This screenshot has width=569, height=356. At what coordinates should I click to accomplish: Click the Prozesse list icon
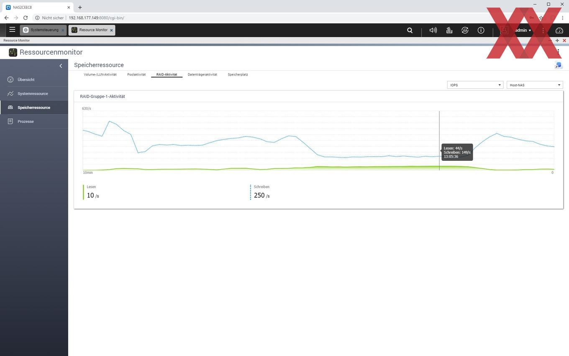coord(10,121)
